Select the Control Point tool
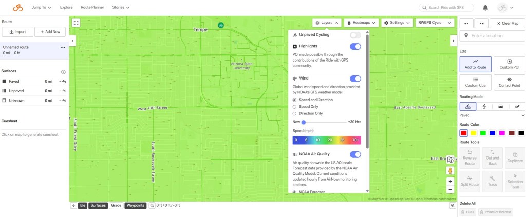 click(509, 83)
